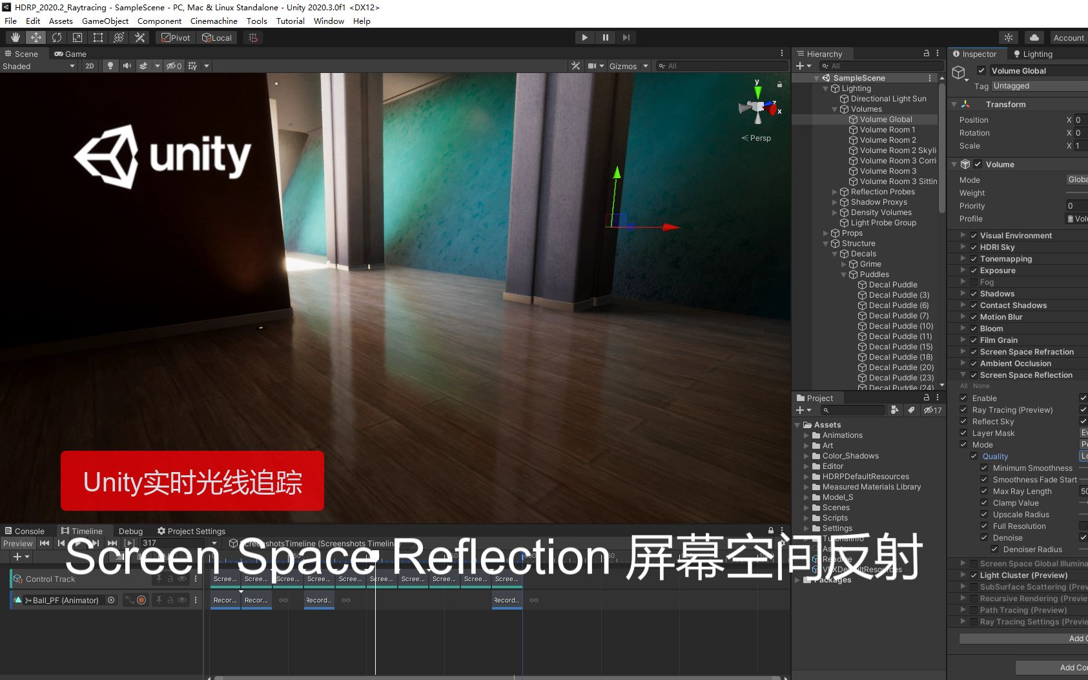This screenshot has width=1088, height=680.
Task: Switch to the Console tab
Action: (x=25, y=531)
